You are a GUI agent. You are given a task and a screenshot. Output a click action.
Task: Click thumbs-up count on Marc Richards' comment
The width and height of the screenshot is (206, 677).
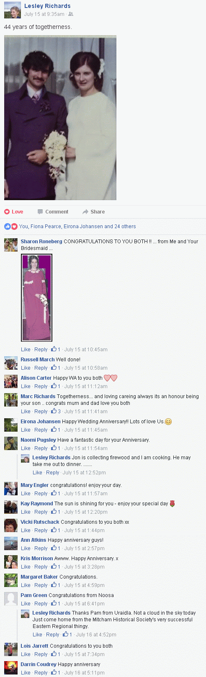click(56, 411)
